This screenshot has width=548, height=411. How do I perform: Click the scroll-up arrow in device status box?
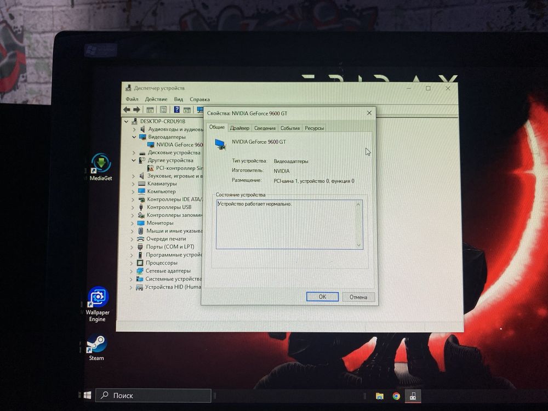[x=358, y=204]
